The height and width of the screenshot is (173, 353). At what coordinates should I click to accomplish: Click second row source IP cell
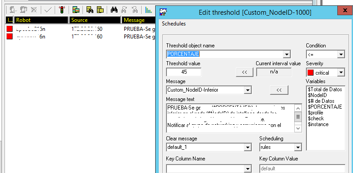click(87, 37)
